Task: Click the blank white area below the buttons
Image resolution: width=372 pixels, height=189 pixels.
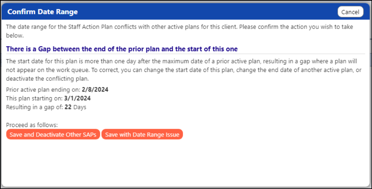Action: tap(185, 163)
